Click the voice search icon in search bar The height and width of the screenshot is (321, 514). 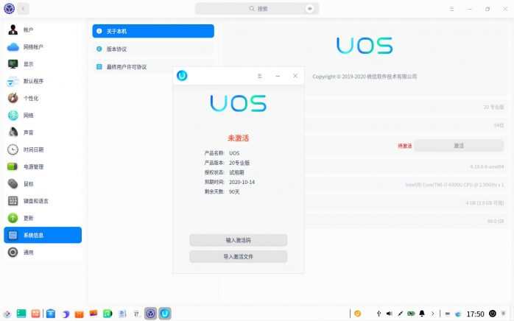[x=309, y=9]
